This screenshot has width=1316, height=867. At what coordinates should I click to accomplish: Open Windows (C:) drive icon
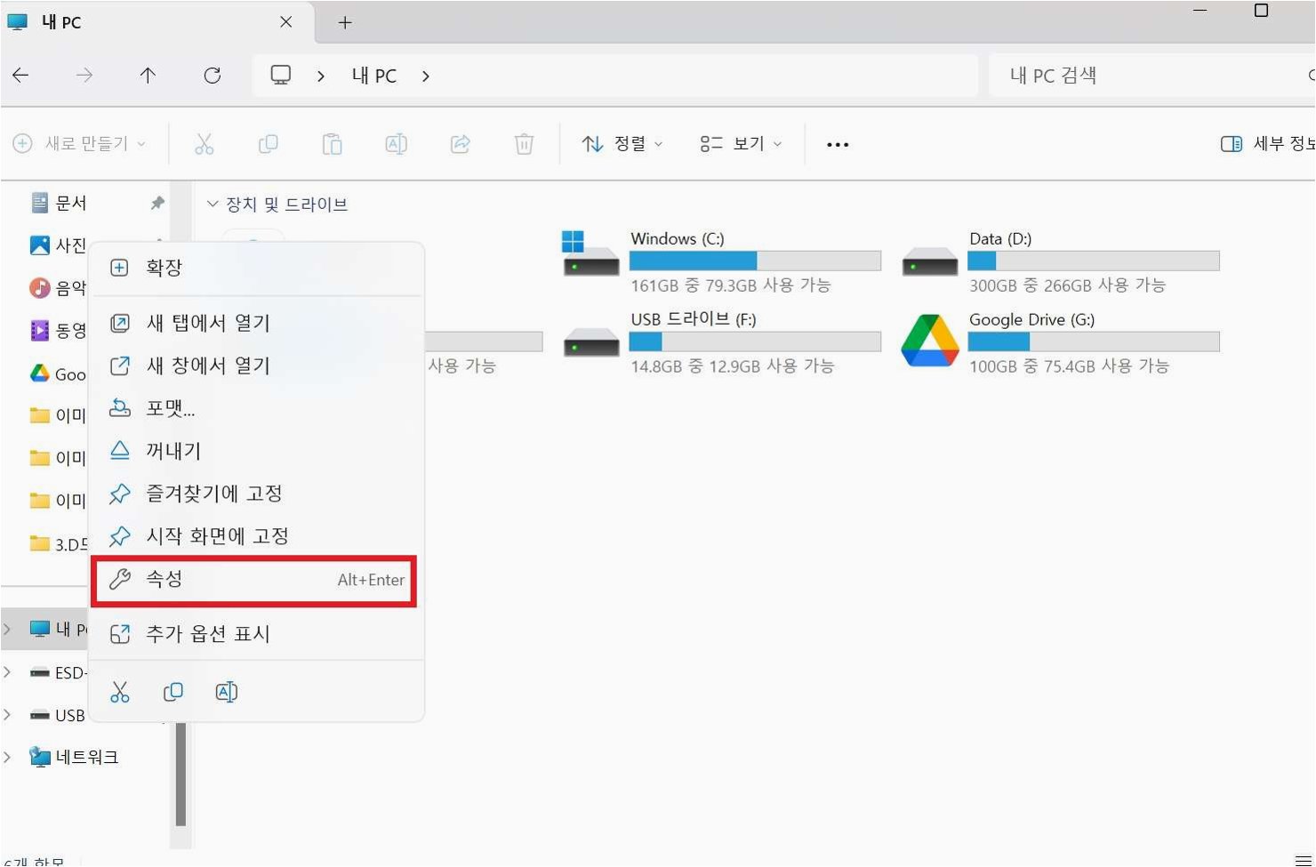click(590, 254)
